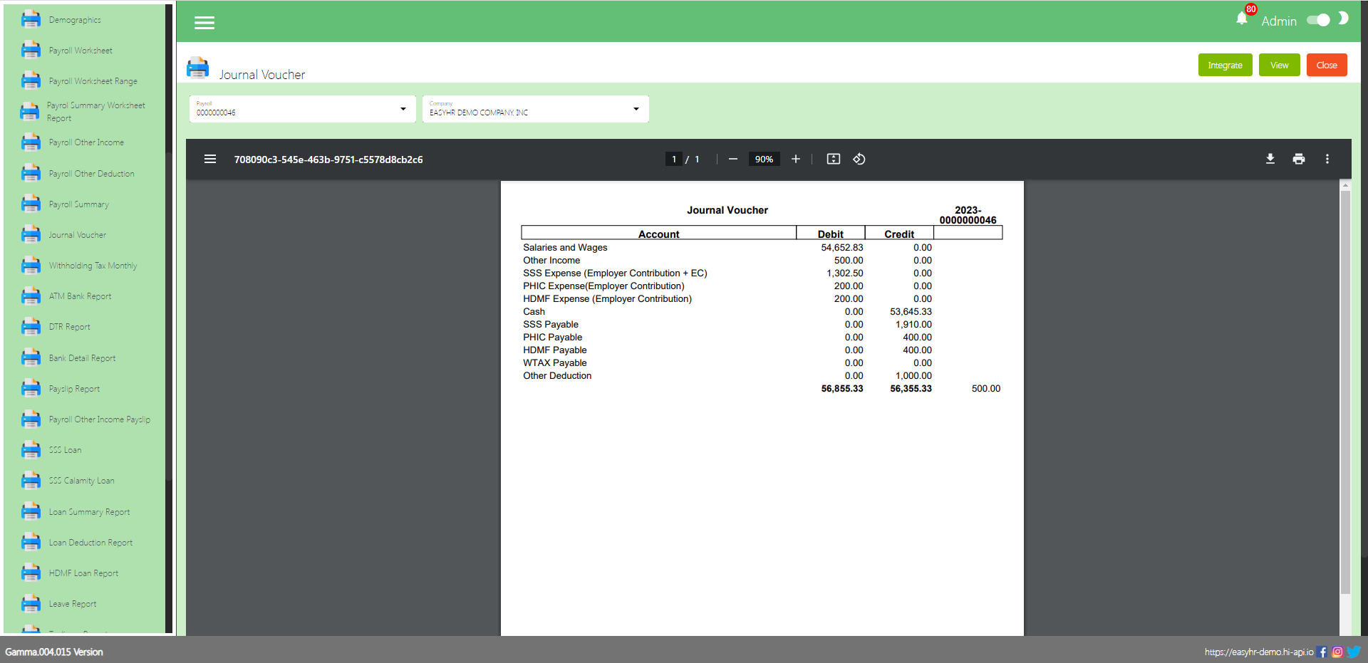
Task: Open the hamburger menu in the green header
Action: (x=204, y=23)
